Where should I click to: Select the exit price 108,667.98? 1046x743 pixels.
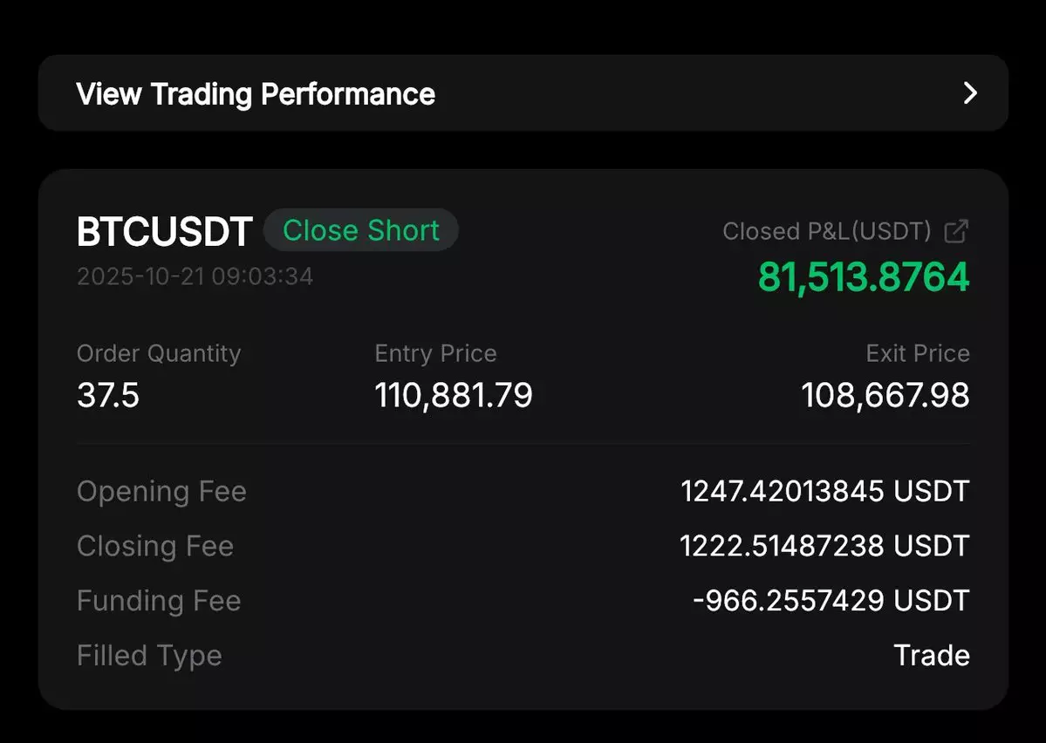885,395
